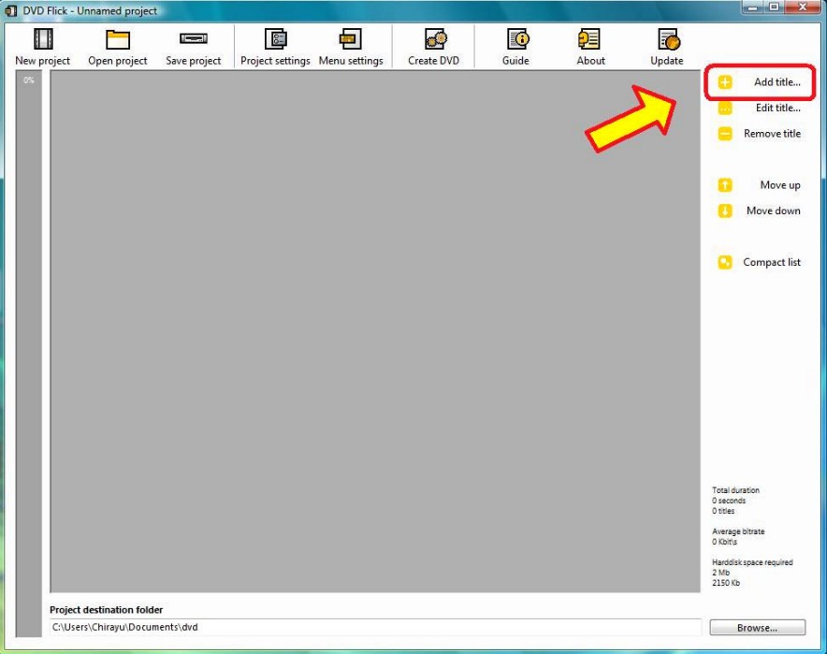
Task: Click the empty titles list area
Action: tap(374, 327)
